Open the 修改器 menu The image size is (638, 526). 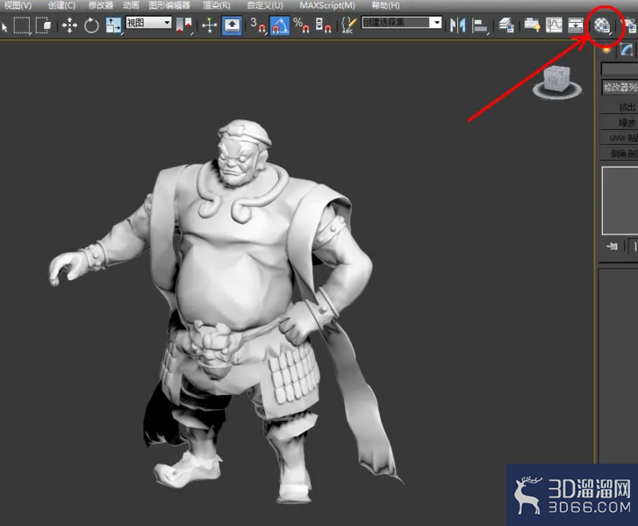pos(101,5)
